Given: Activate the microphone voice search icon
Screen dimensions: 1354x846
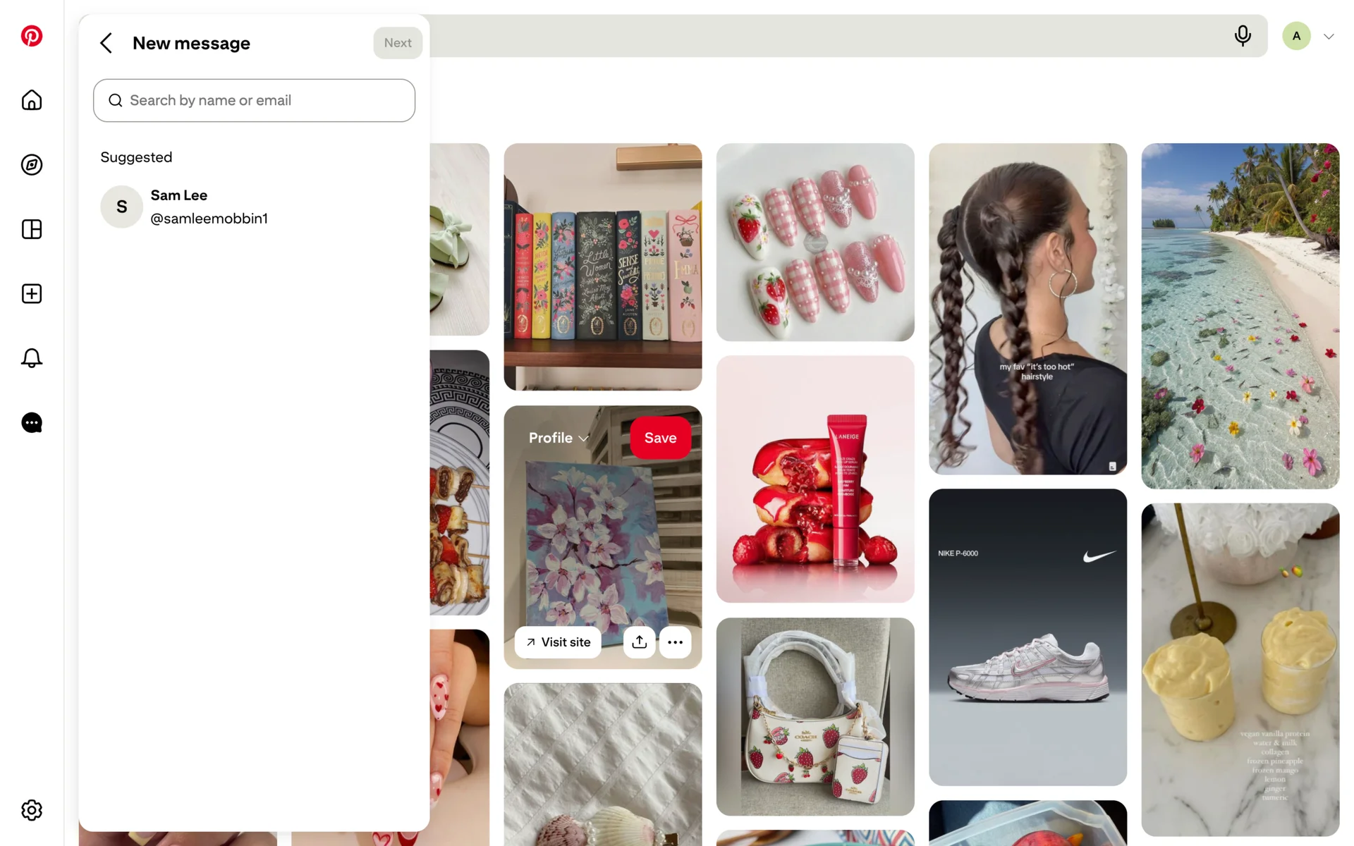Looking at the screenshot, I should point(1243,36).
